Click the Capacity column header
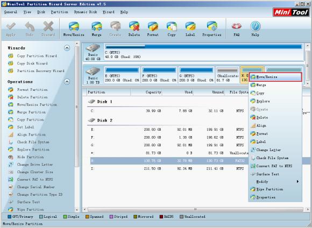312x228 pixels. click(x=146, y=92)
